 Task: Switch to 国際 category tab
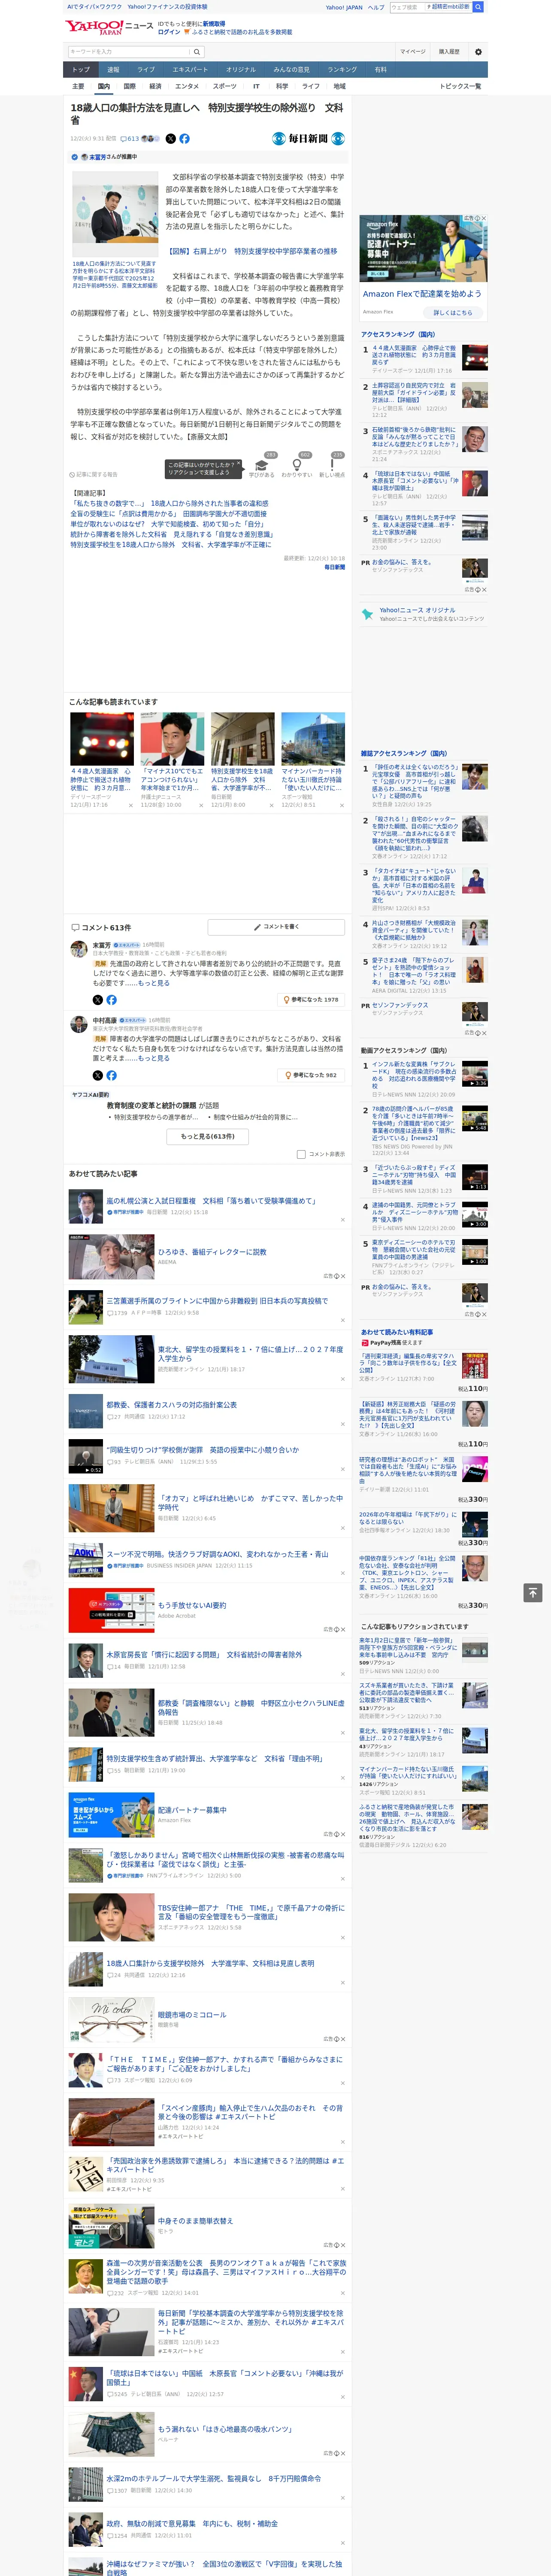(129, 86)
